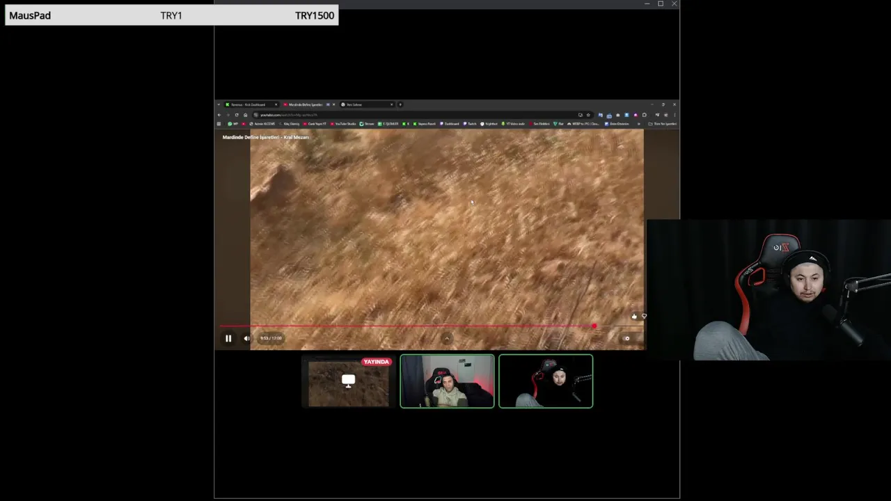Expand the bookmarks overflow chevron
The height and width of the screenshot is (501, 891).
(638, 124)
